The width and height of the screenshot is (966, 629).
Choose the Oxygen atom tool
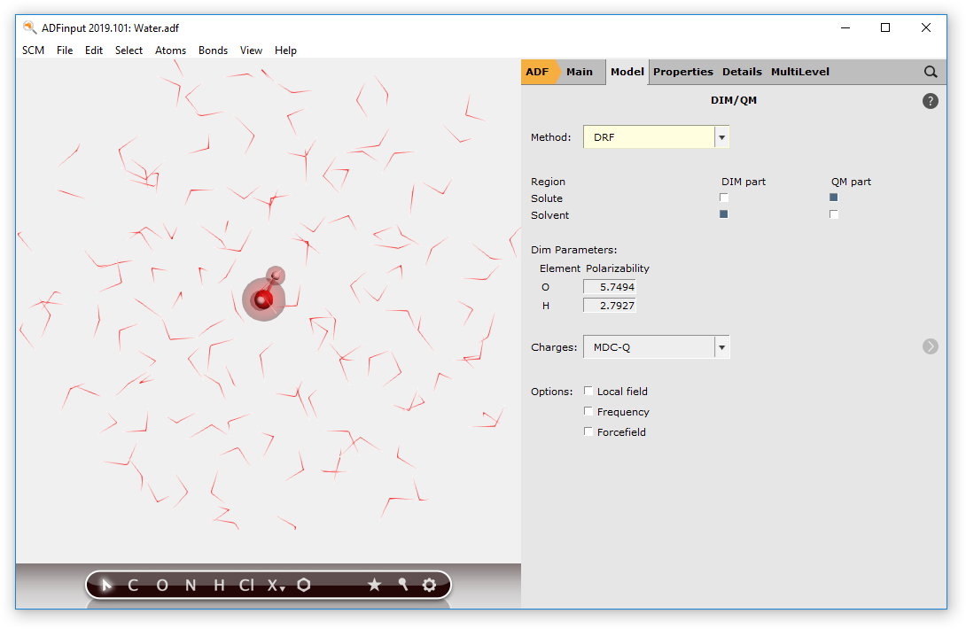click(x=161, y=586)
